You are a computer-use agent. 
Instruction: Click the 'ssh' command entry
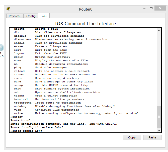point(57,92)
